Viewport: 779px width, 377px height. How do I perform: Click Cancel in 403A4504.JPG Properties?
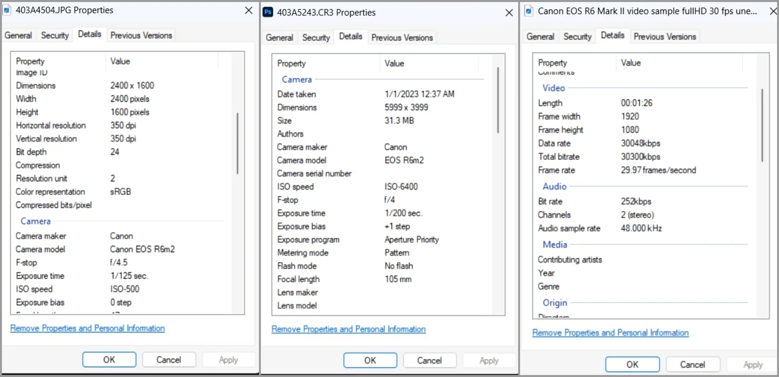pyautogui.click(x=169, y=359)
